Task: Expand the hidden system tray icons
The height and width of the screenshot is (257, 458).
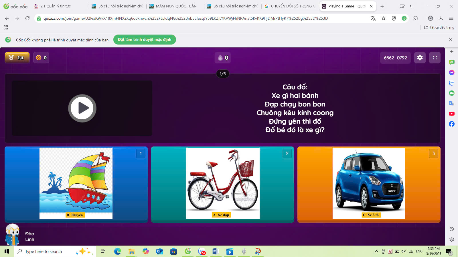Action: (x=376, y=251)
